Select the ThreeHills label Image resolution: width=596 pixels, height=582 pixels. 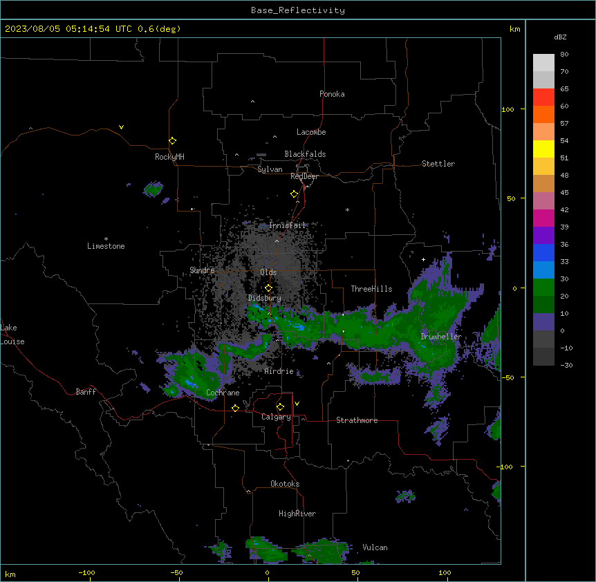371,289
